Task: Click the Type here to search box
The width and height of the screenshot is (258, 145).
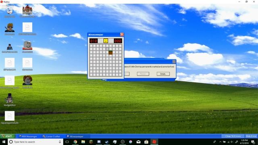Action: pyautogui.click(x=35, y=142)
